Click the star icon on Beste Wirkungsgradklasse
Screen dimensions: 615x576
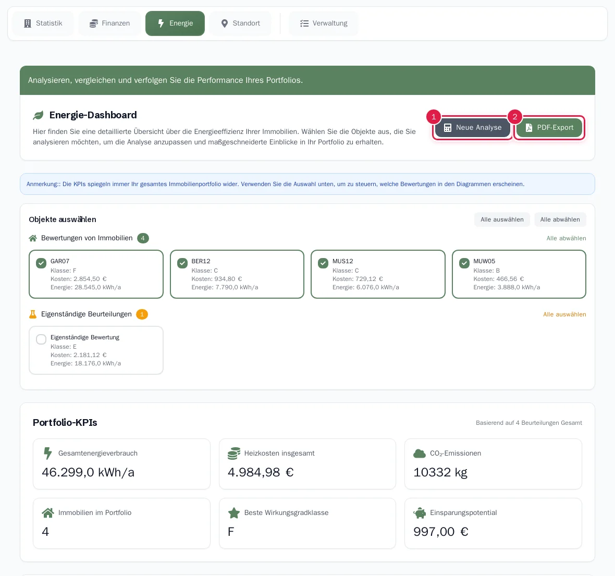pos(234,513)
